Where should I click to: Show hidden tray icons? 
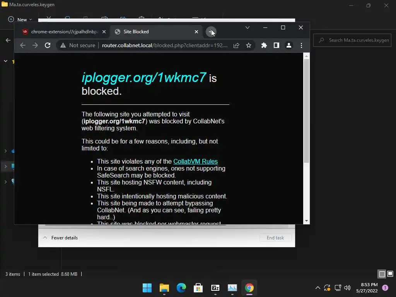pyautogui.click(x=318, y=288)
